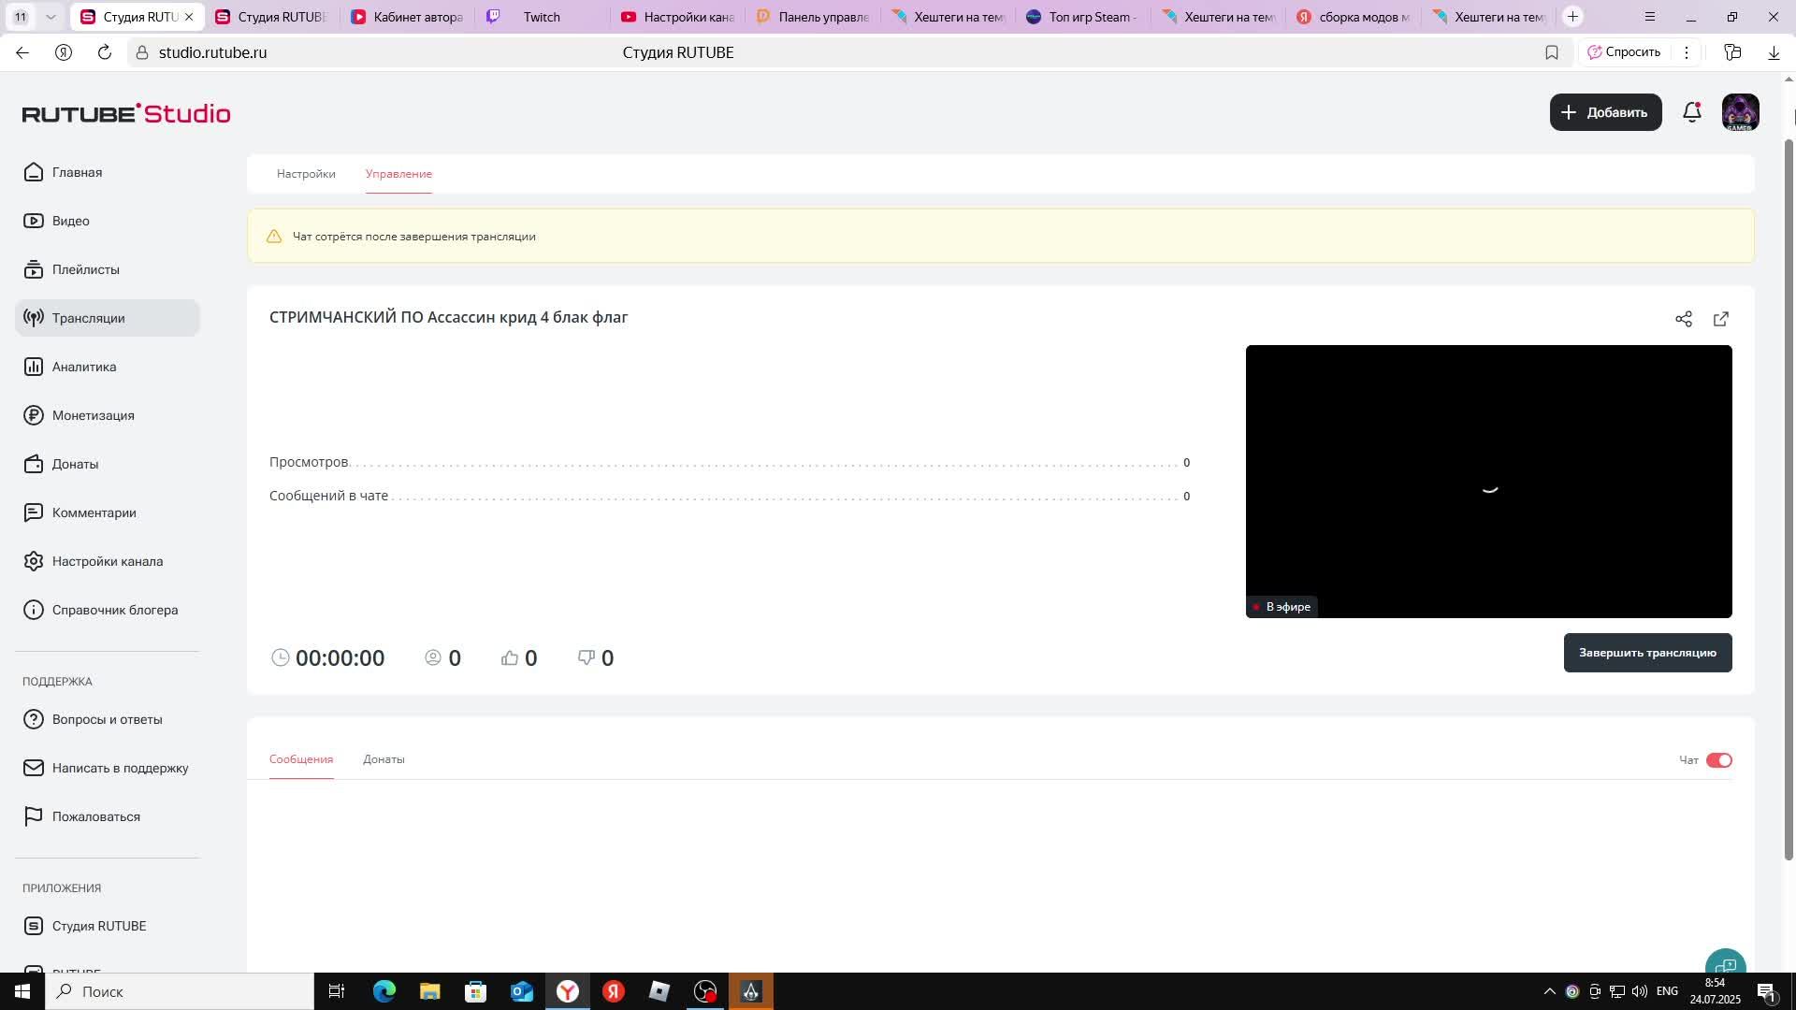Toggle the Чат switch off
1796x1010 pixels.
click(1718, 760)
